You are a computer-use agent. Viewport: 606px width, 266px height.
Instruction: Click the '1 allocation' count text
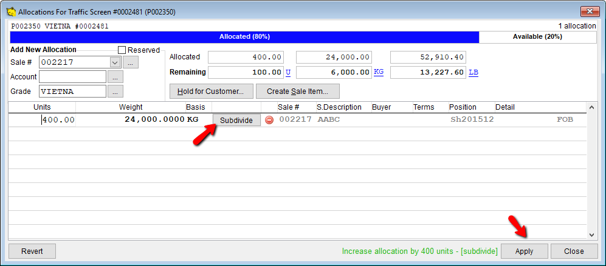click(x=577, y=26)
